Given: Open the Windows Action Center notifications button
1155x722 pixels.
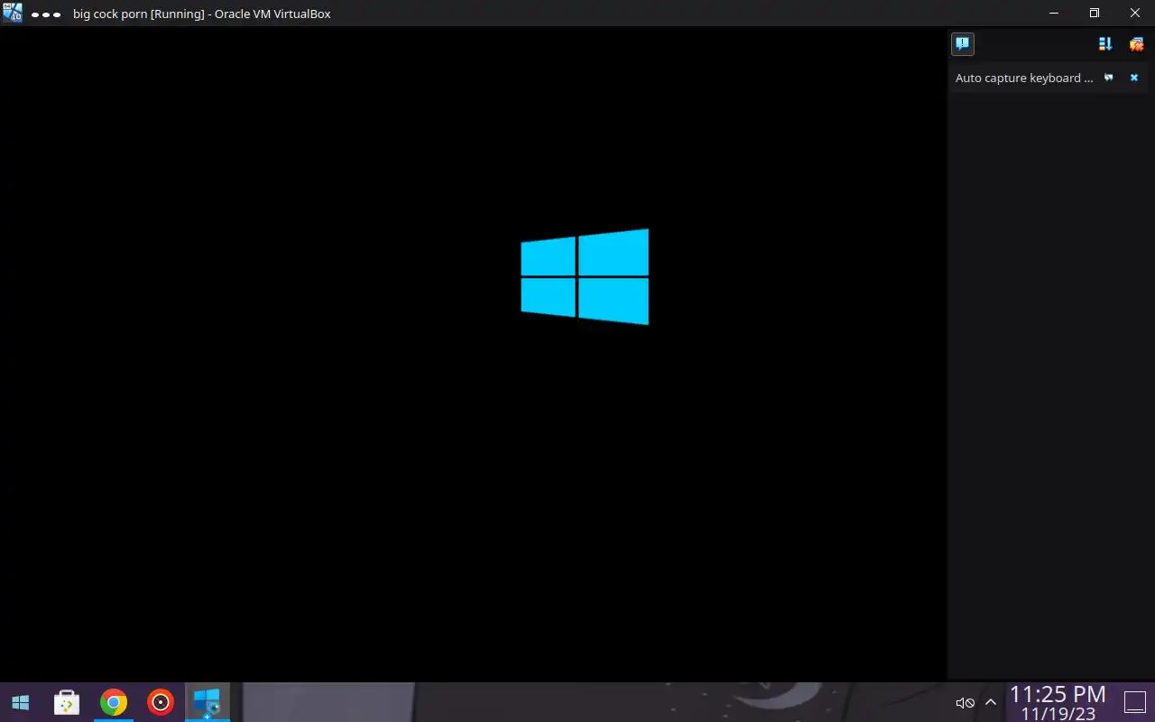Looking at the screenshot, I should point(1134,702).
